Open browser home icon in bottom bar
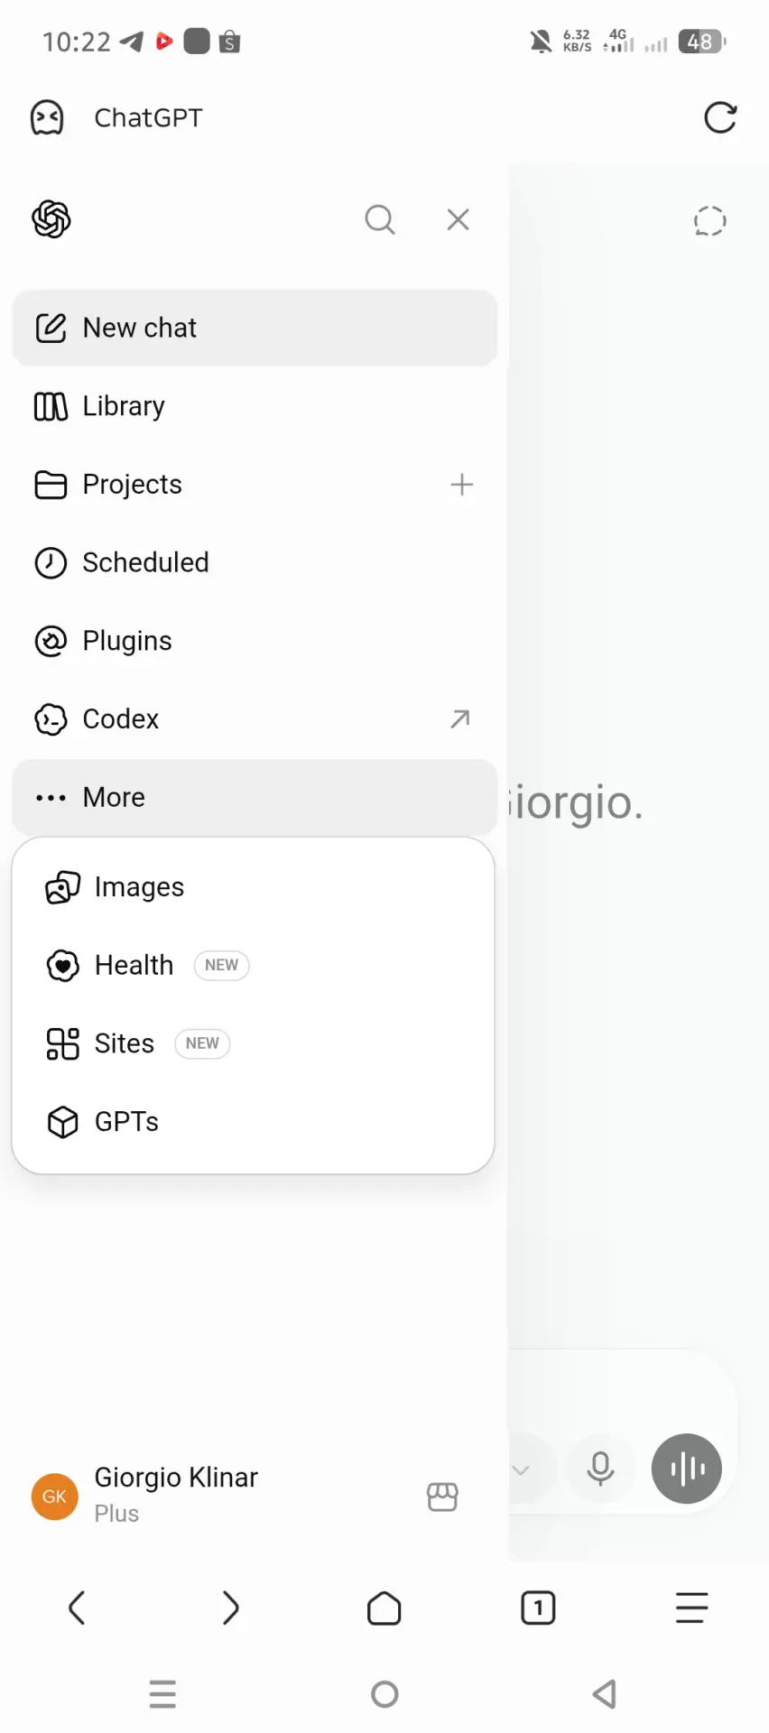Viewport: 769px width, 1733px height. click(384, 1608)
